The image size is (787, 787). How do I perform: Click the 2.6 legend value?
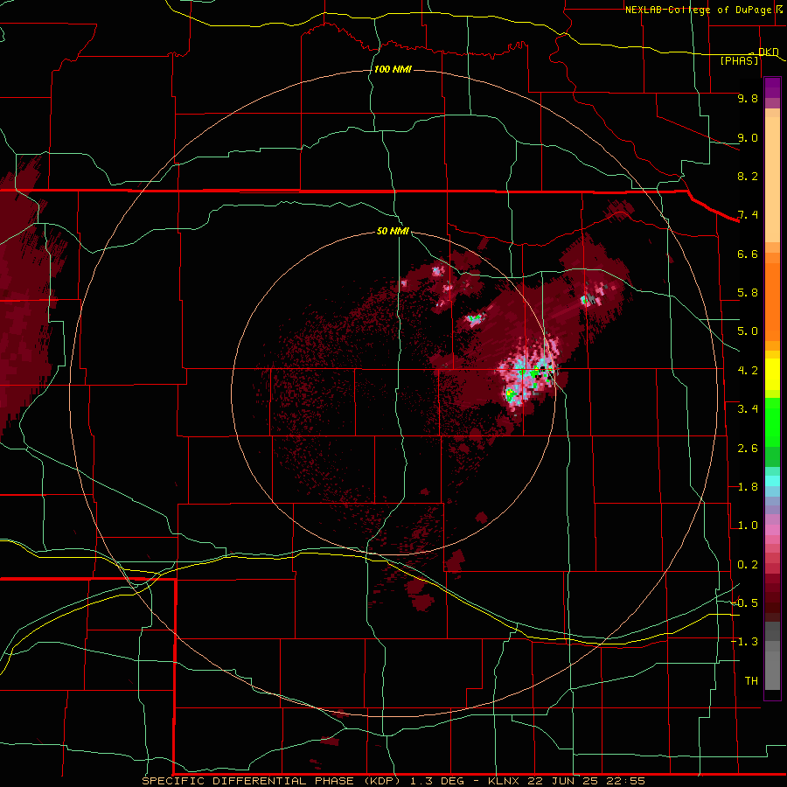click(748, 449)
